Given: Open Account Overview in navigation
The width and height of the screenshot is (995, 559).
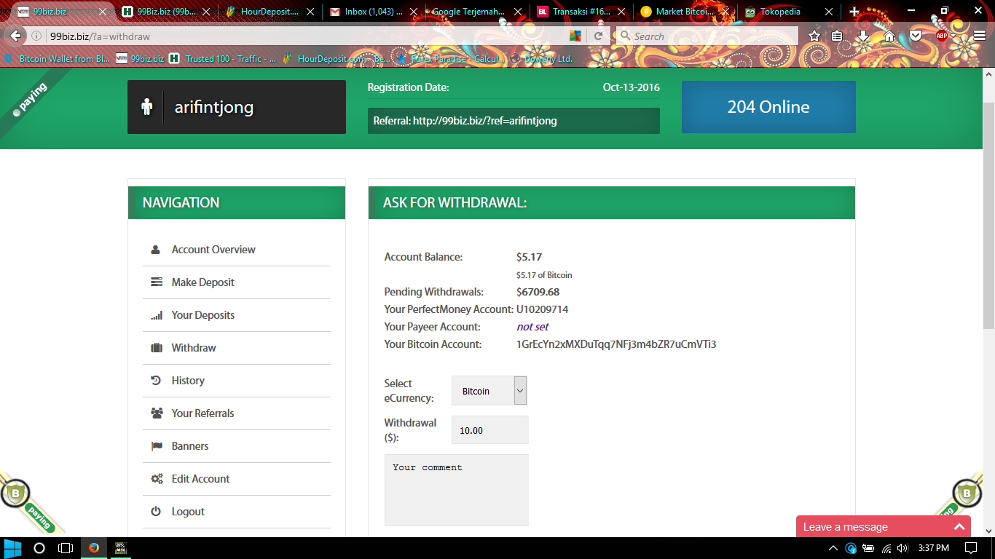Looking at the screenshot, I should [x=213, y=250].
